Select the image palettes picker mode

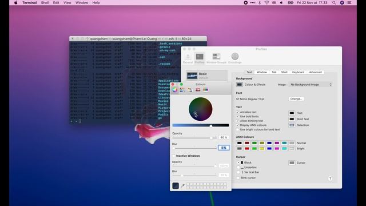point(198,90)
